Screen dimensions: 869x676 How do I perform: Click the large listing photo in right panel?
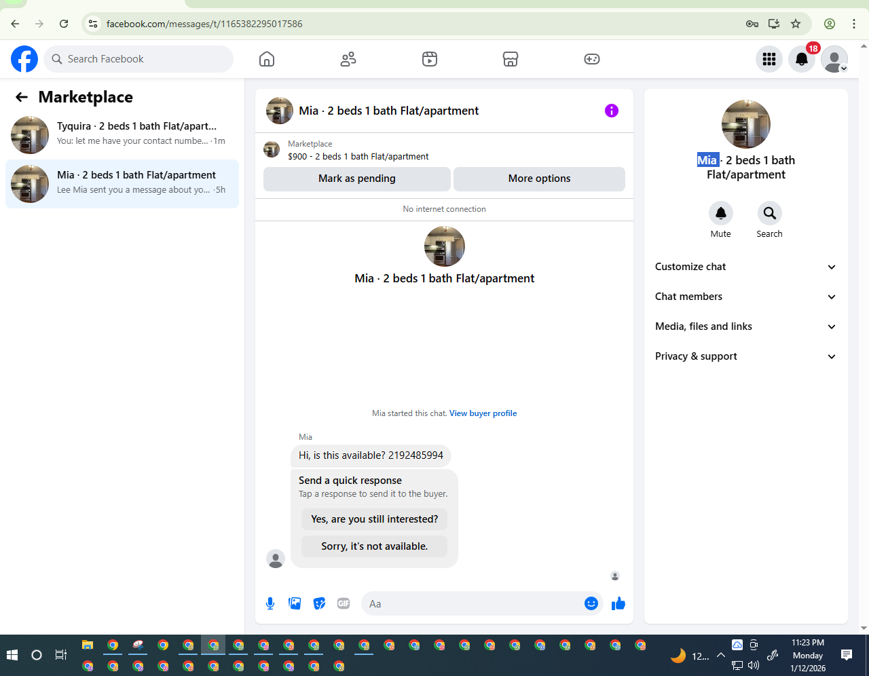pyautogui.click(x=746, y=124)
